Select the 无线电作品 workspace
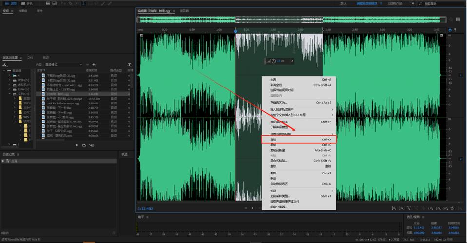Image resolution: width=467 pixels, height=243 pixels. (x=395, y=3)
